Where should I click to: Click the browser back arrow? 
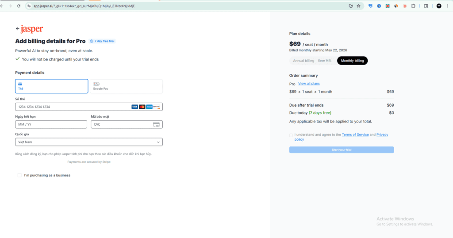click(x=2, y=6)
